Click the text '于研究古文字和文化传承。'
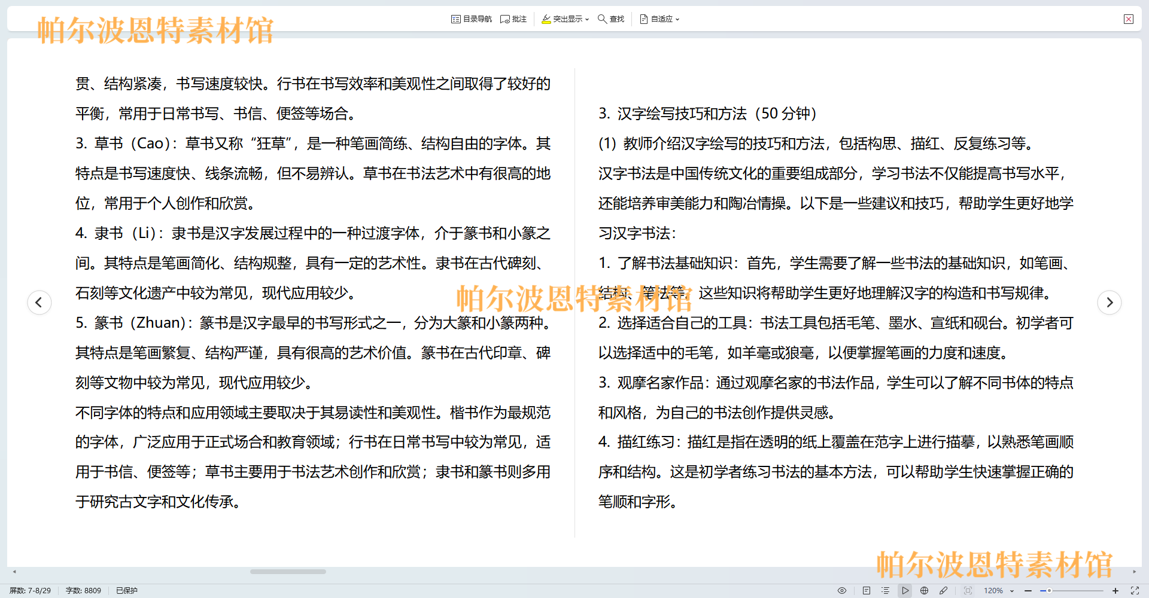 159,502
